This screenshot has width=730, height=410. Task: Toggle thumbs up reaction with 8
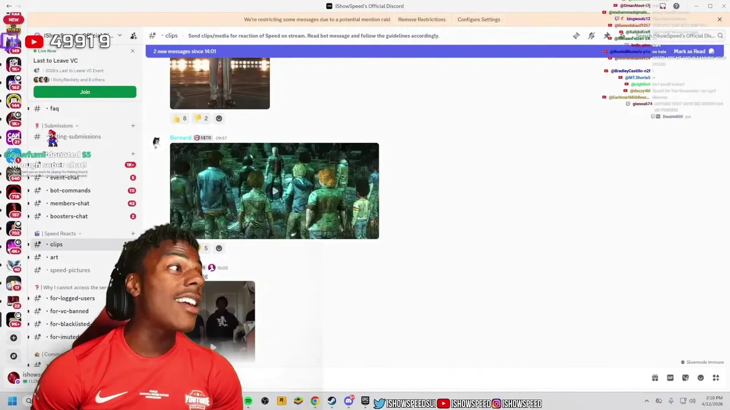click(x=180, y=118)
